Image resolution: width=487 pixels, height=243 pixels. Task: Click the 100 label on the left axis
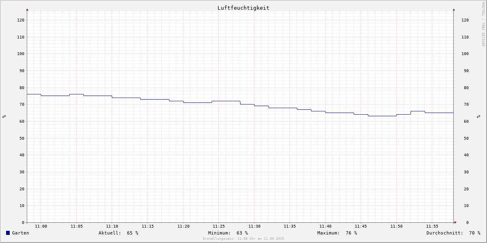pyautogui.click(x=21, y=53)
